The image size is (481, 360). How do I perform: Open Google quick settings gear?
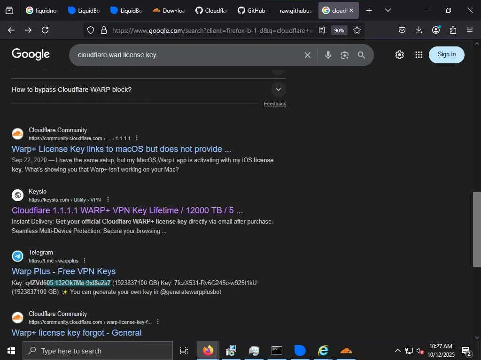(399, 55)
